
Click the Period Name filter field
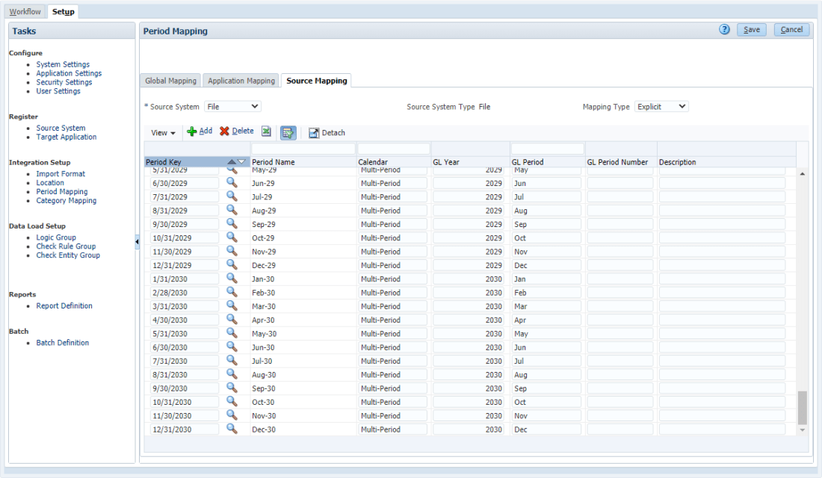click(303, 149)
